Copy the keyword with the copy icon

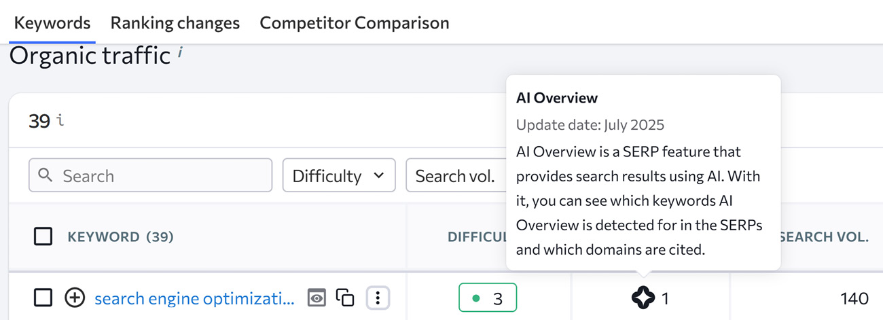[346, 298]
